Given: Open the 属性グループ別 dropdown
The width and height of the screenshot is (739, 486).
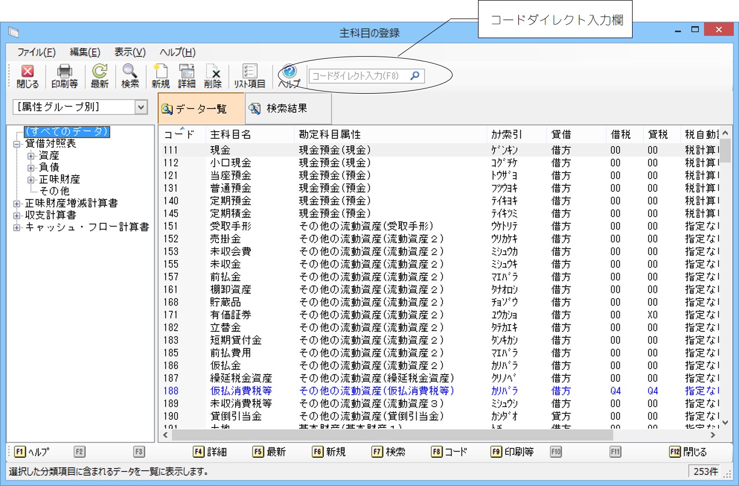Looking at the screenshot, I should (141, 107).
